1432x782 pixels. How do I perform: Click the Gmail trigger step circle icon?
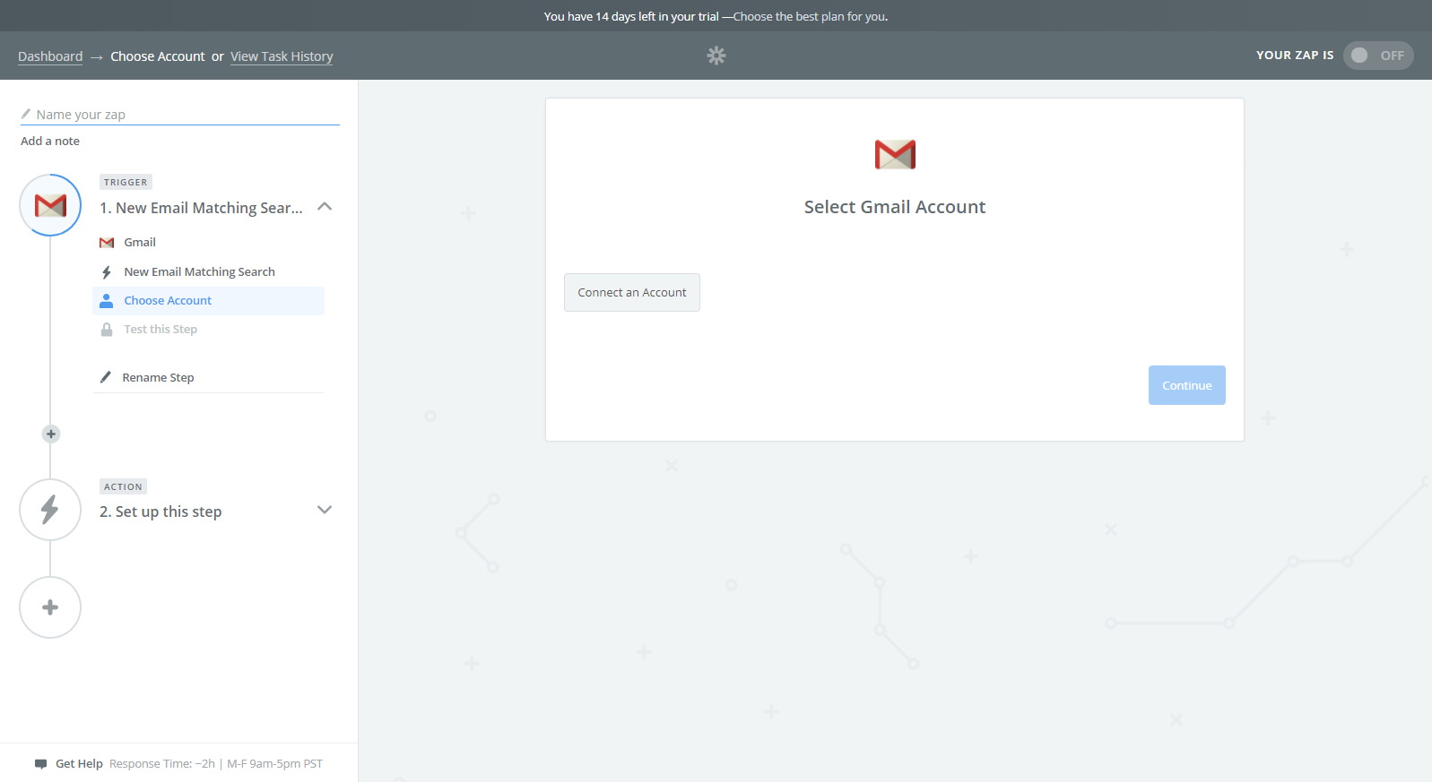coord(50,205)
